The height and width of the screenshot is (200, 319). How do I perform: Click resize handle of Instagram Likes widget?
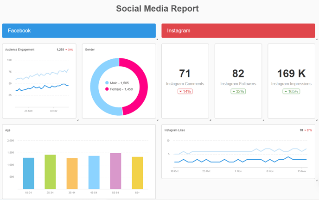[317, 180]
